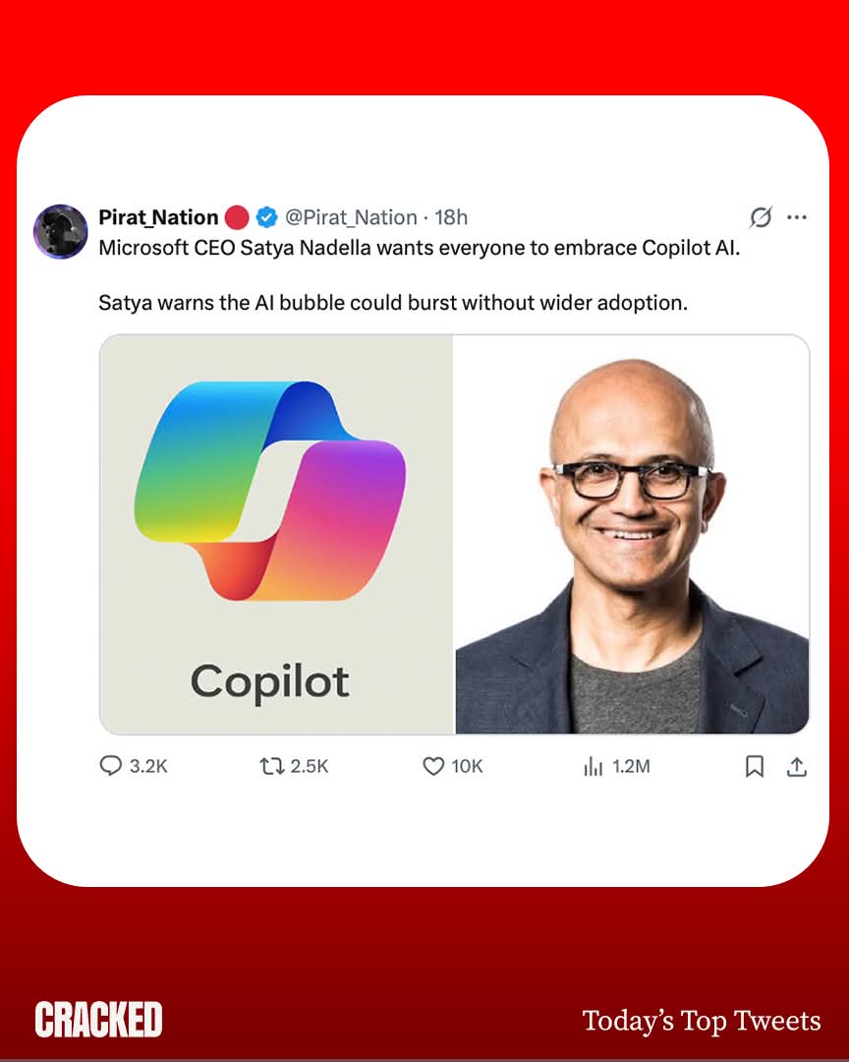The image size is (849, 1062).
Task: Click the Today's Top Tweets label
Action: point(702,1021)
